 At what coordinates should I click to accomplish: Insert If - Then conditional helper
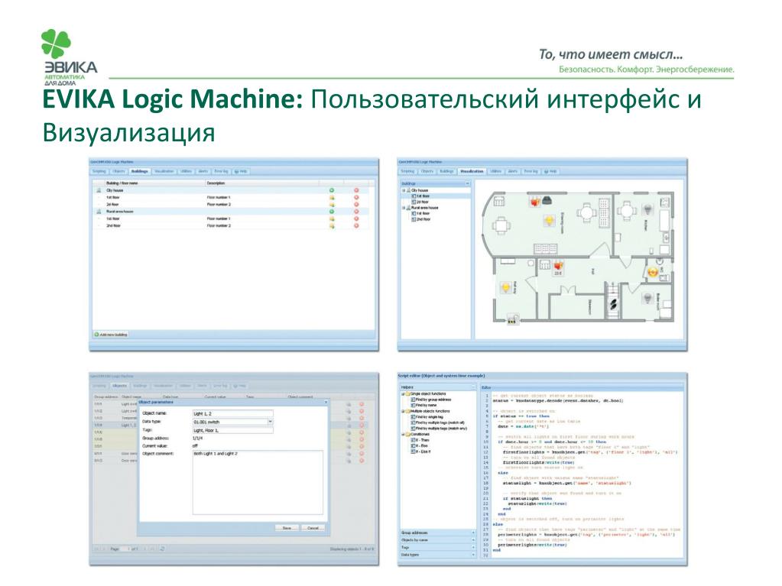pos(420,440)
